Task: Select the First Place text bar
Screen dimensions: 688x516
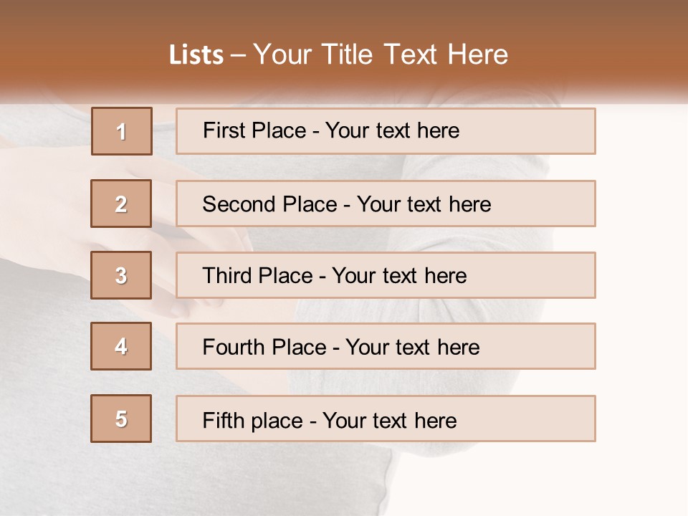Action: (386, 130)
